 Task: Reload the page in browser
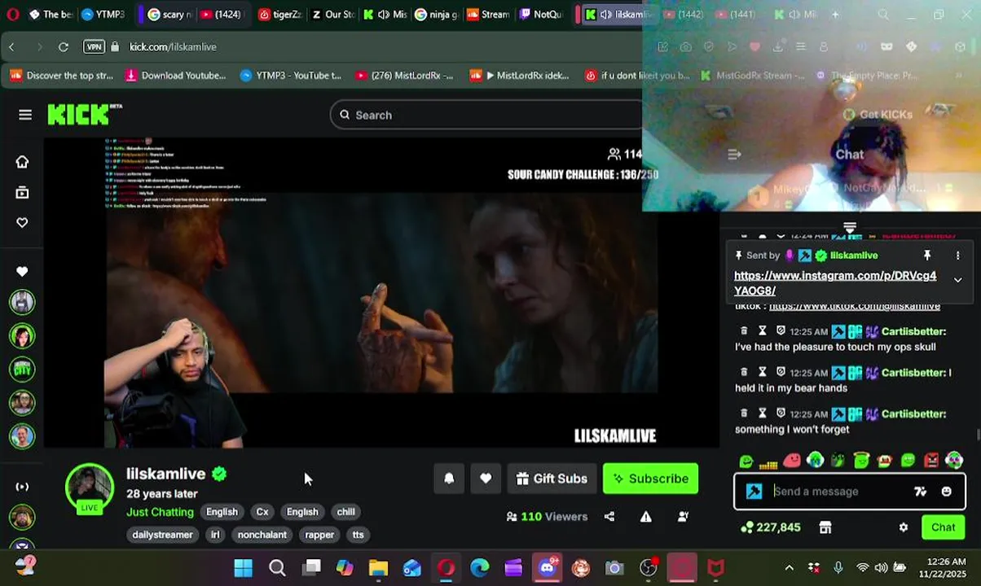click(64, 47)
